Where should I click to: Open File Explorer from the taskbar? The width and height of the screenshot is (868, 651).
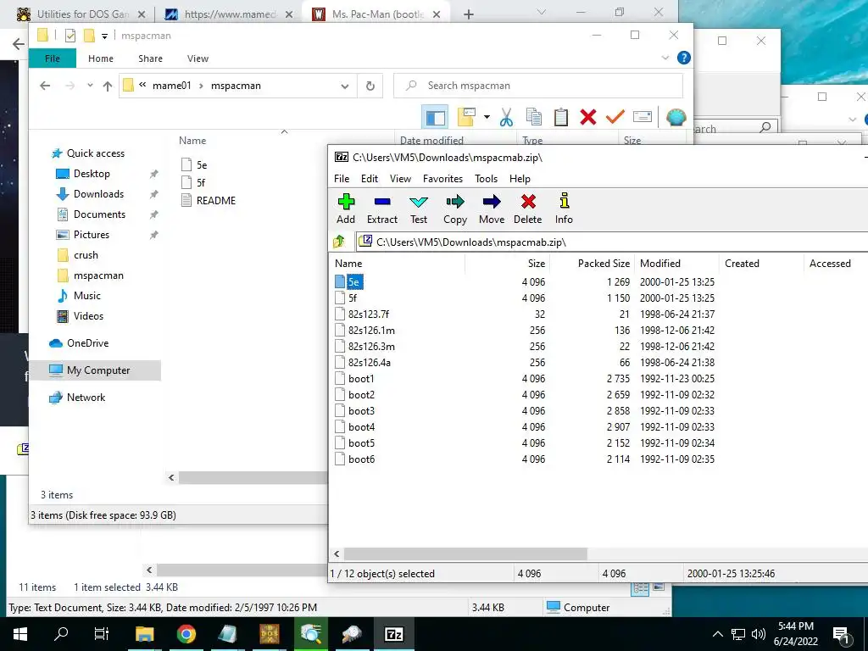point(144,634)
